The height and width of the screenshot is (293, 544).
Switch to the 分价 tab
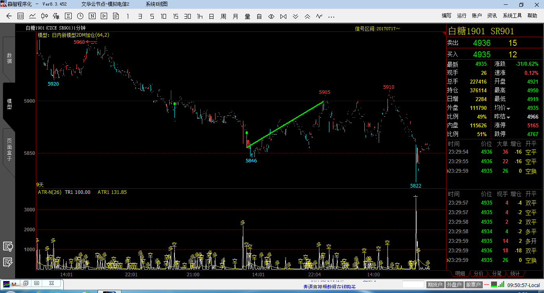478,273
